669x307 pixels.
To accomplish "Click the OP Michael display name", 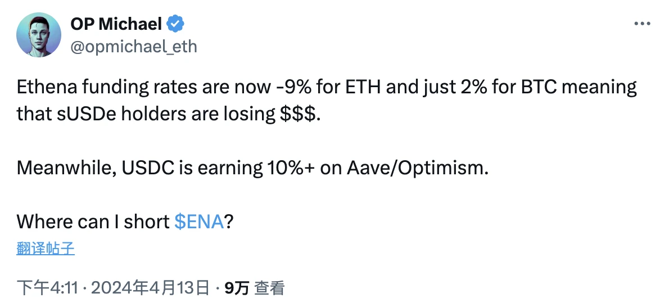I will pos(116,24).
